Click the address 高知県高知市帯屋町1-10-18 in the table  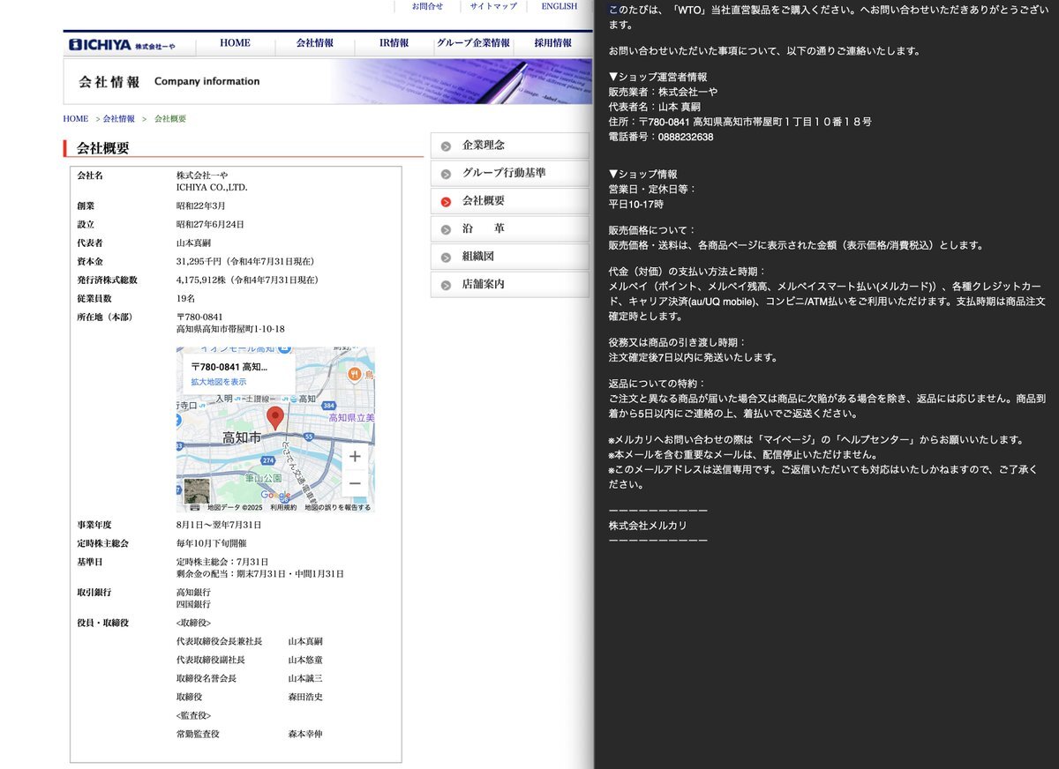(230, 329)
